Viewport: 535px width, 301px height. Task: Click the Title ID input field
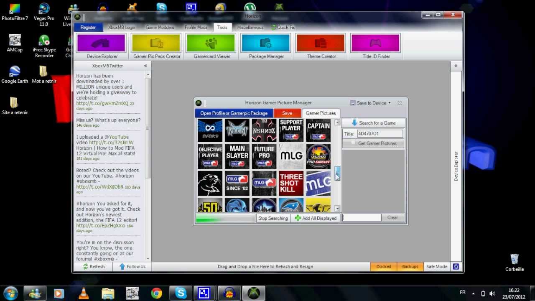click(x=380, y=134)
